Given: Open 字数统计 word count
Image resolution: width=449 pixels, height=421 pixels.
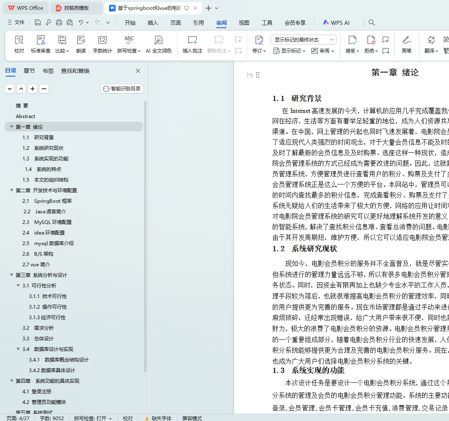Looking at the screenshot, I should click(102, 44).
